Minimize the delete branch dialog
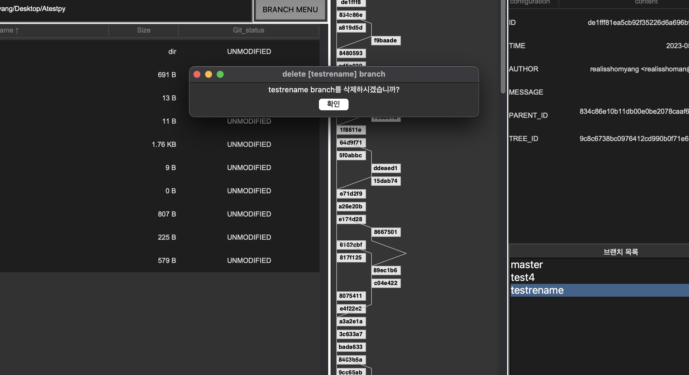Viewport: 689px width, 375px height. 209,74
